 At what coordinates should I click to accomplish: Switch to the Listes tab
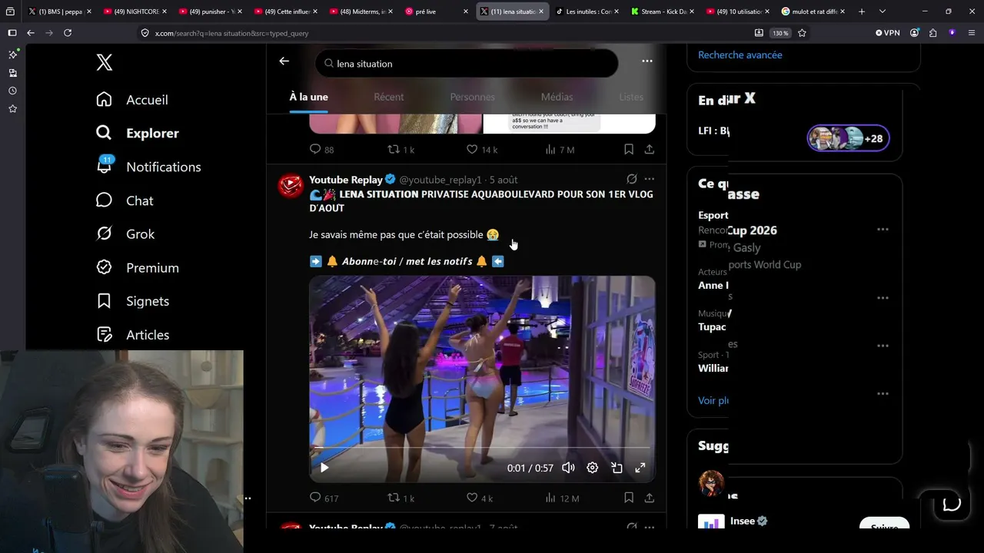(x=631, y=97)
